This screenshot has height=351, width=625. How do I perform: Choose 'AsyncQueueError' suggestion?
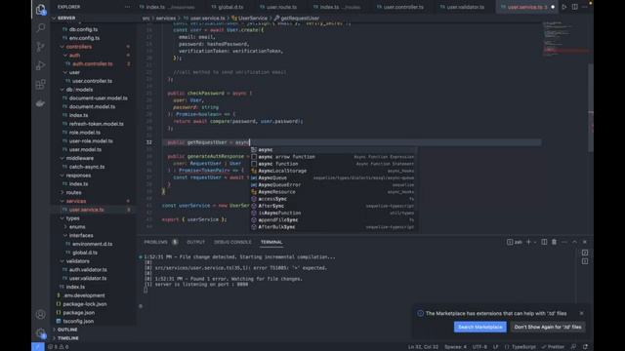click(334, 184)
